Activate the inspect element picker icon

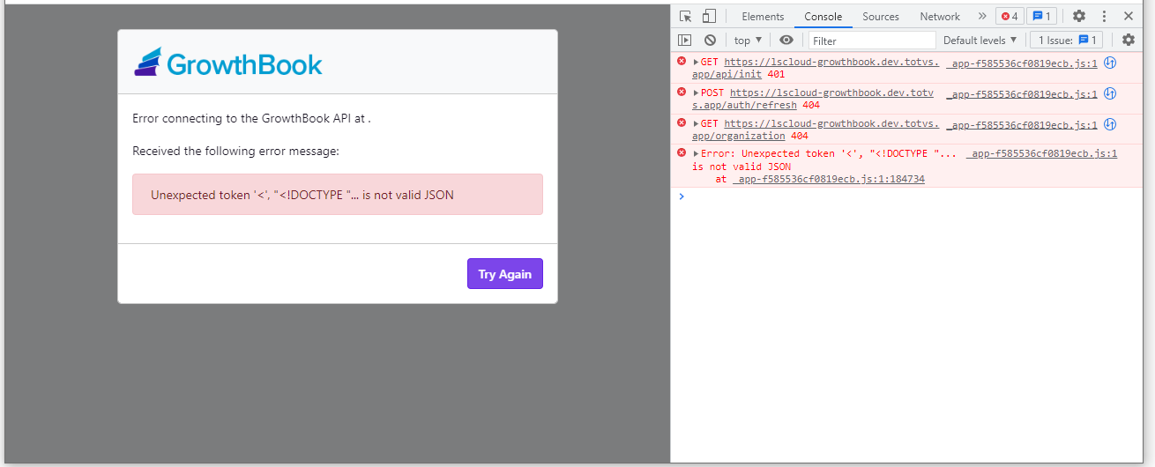click(x=685, y=16)
